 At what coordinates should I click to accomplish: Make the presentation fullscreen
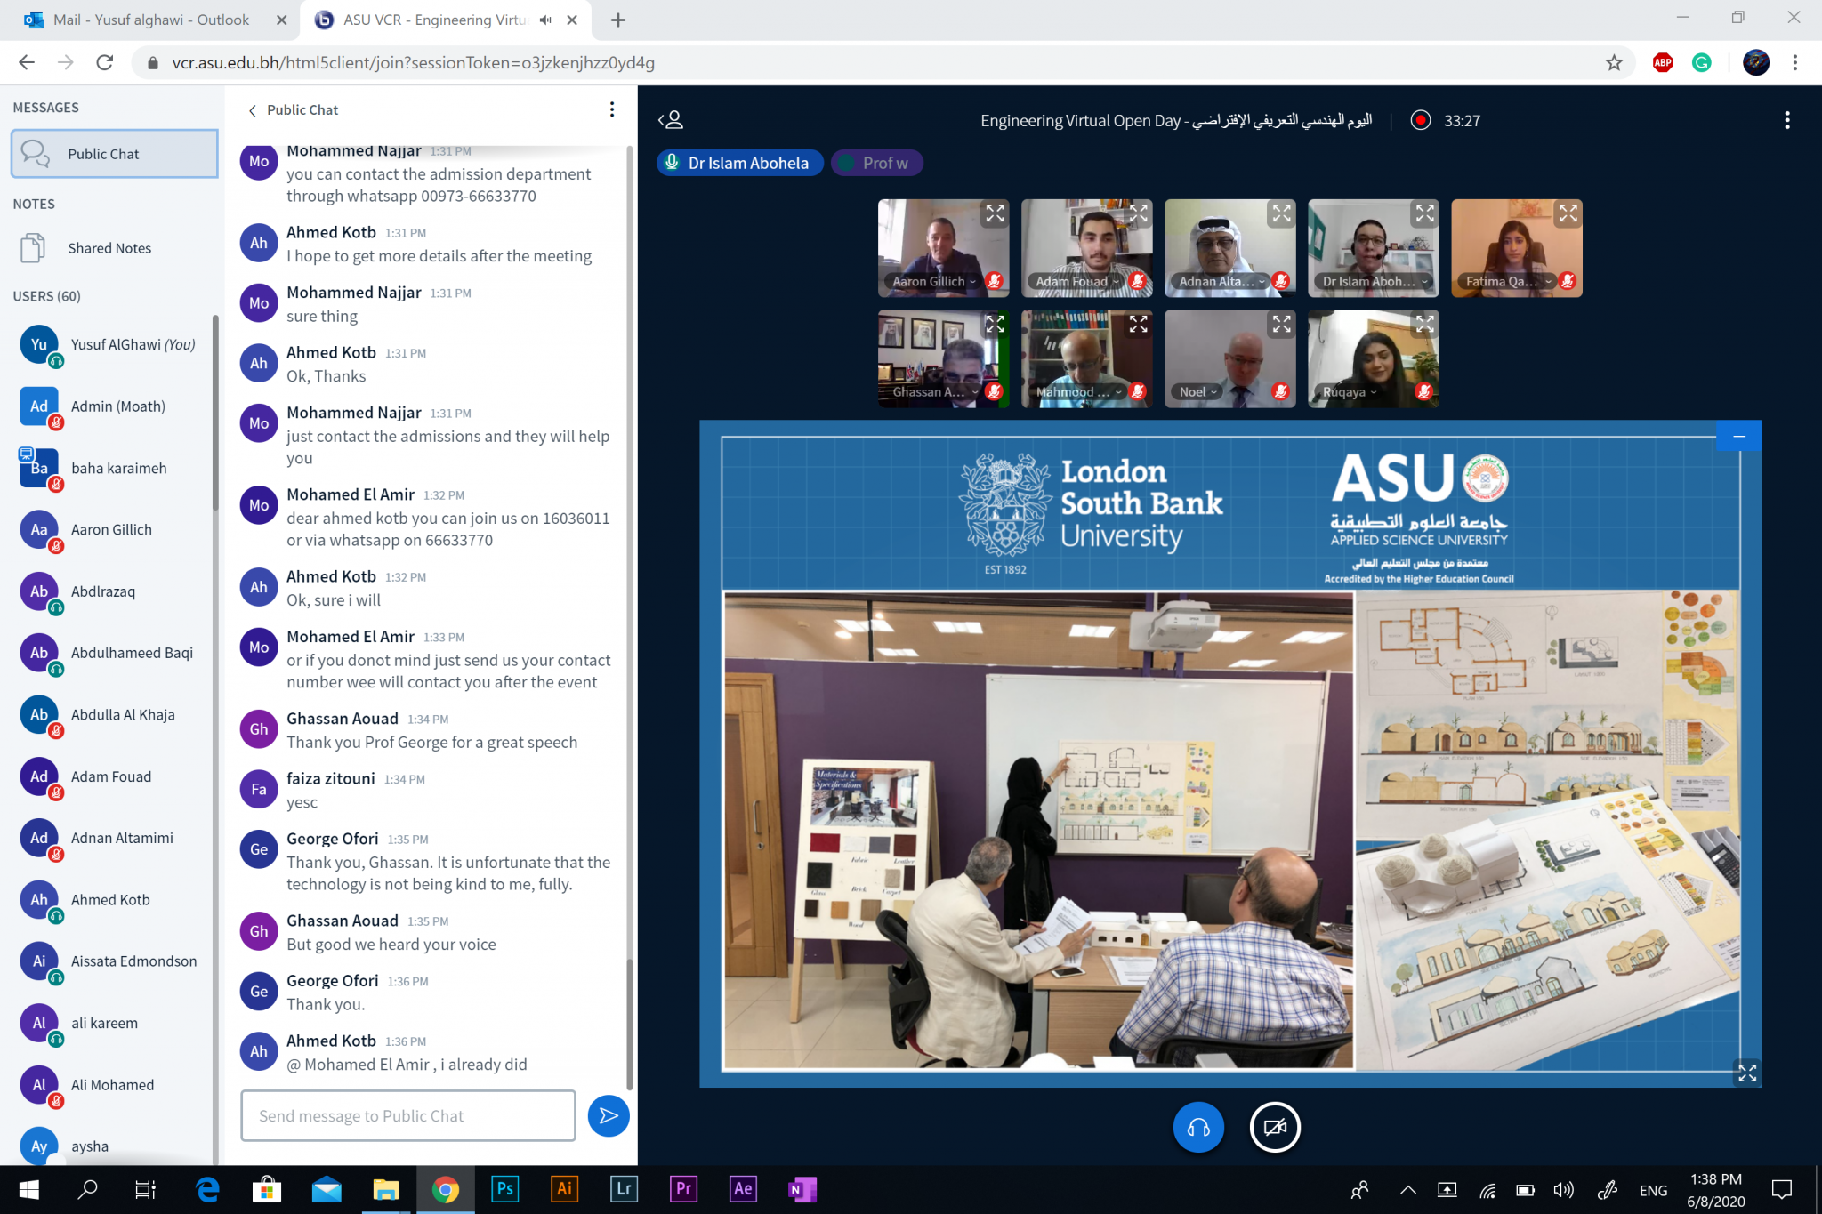[1746, 1073]
